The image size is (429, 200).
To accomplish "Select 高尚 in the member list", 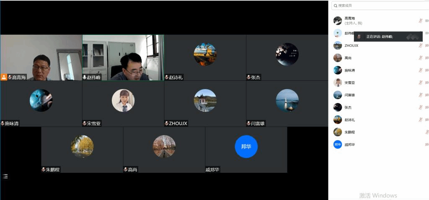I will (348, 58).
